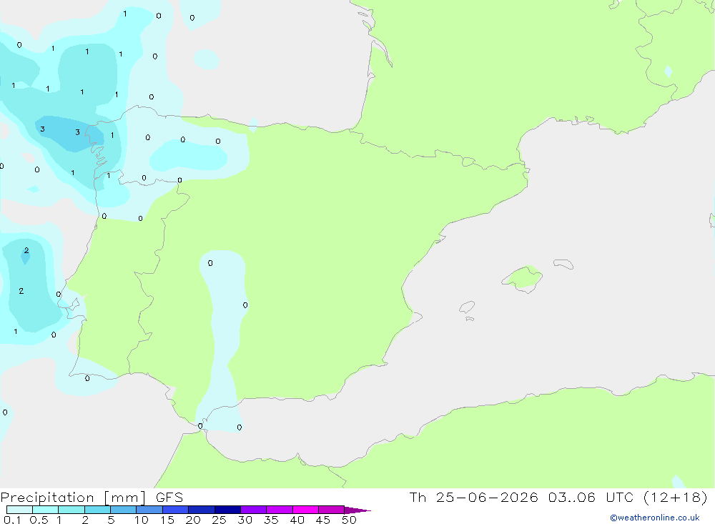The image size is (715, 524).
Task: Click the 1–2 mm legend color swatch
Action: point(71,510)
